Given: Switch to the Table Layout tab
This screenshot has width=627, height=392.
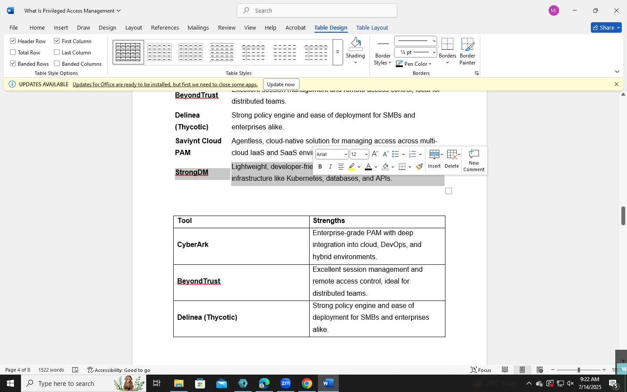Looking at the screenshot, I should click(372, 27).
